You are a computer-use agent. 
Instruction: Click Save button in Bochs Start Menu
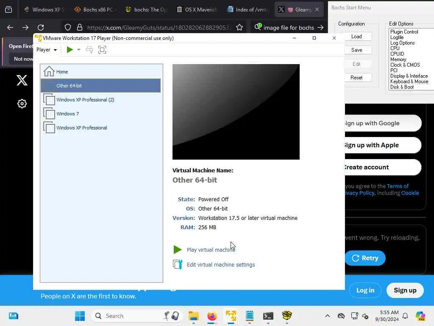coord(356,50)
